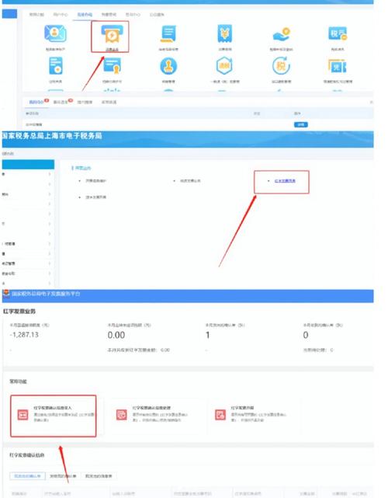Open the certificate card with ribbon icon
This screenshot has width=388, height=498.
pos(112,66)
